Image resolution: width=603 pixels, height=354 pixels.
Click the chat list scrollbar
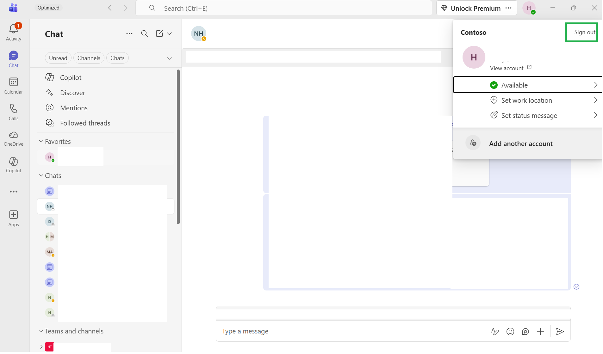coord(178,147)
